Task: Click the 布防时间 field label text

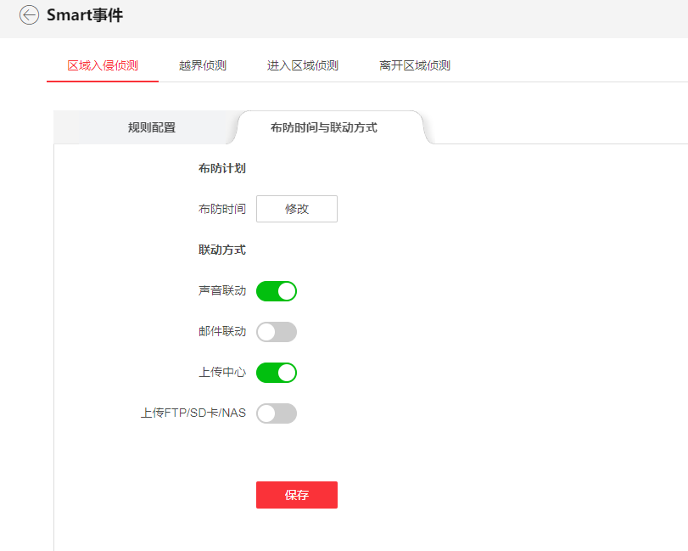Action: click(222, 209)
